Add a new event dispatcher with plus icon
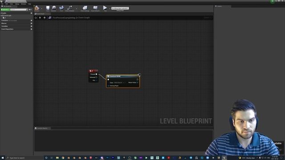 (x=31, y=29)
